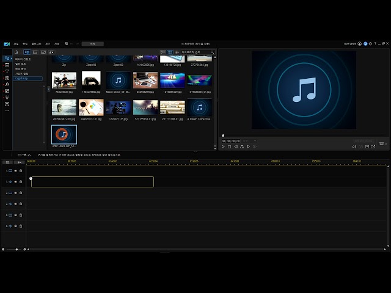The height and width of the screenshot is (293, 391).
Task: Toggle the eye on audio track 2
Action: (15, 204)
